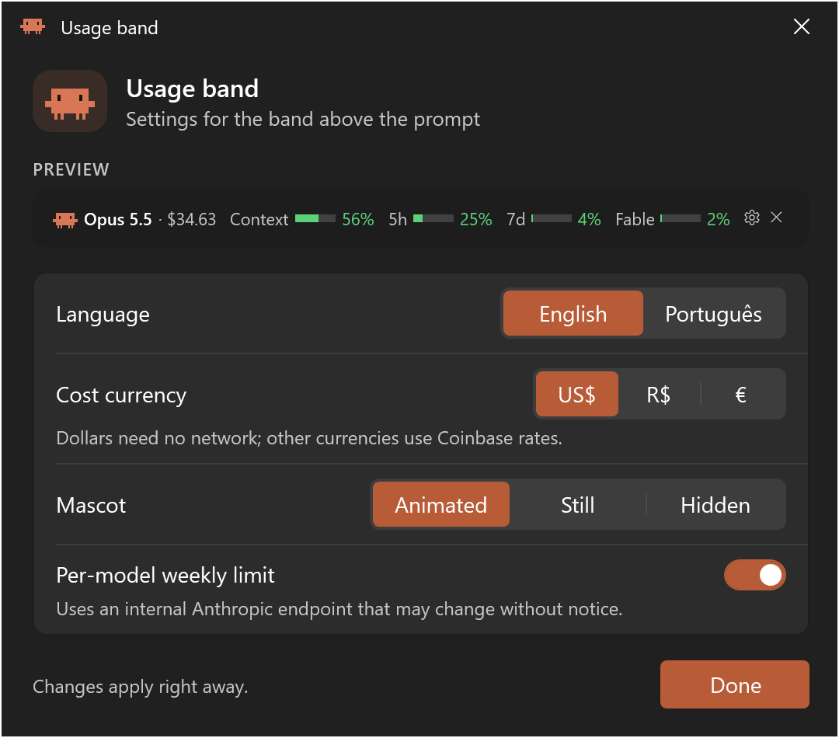Select English language option
Viewport: 839px width, 738px height.
click(573, 314)
